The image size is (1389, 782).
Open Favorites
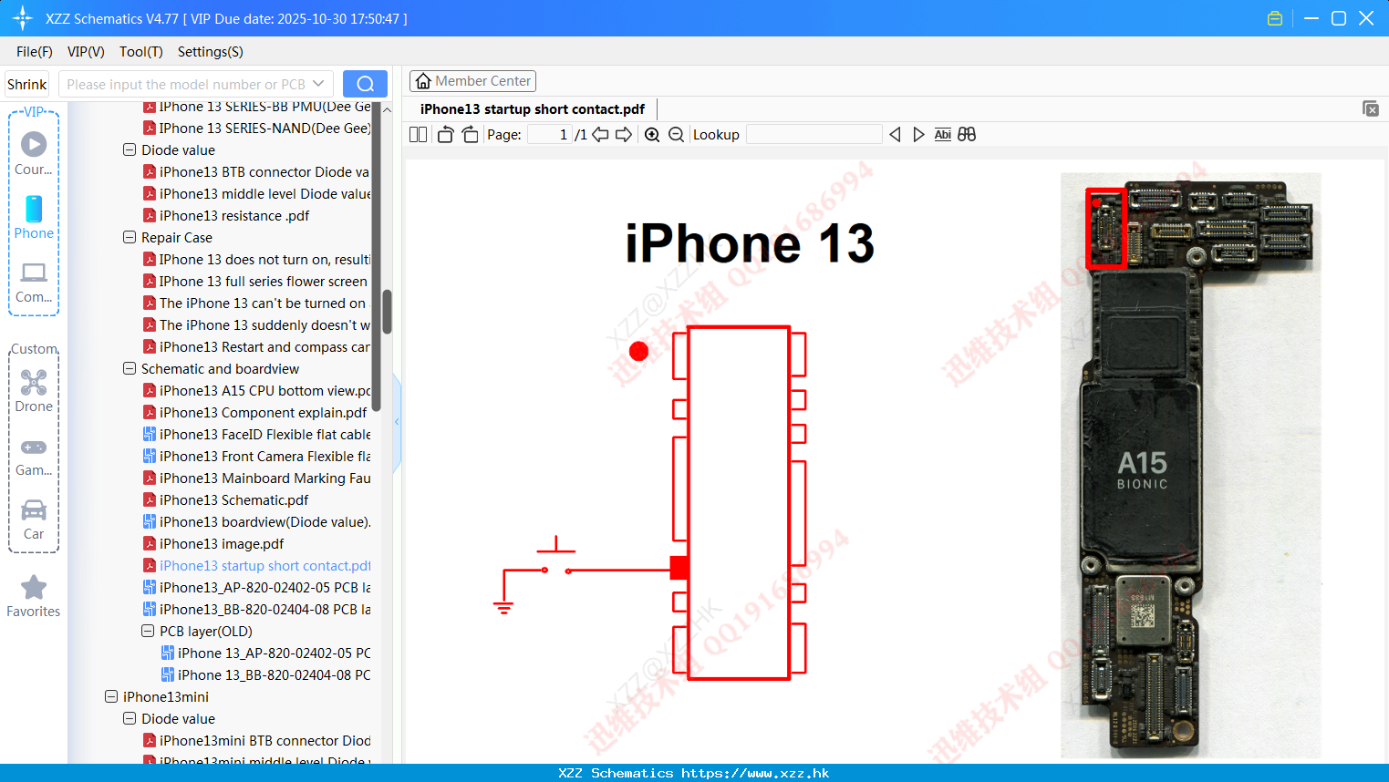(34, 597)
